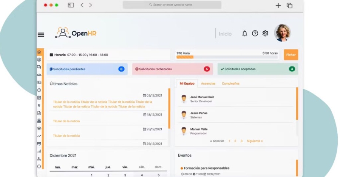Open the hamburger menu beside OpenHR logo

point(41,35)
